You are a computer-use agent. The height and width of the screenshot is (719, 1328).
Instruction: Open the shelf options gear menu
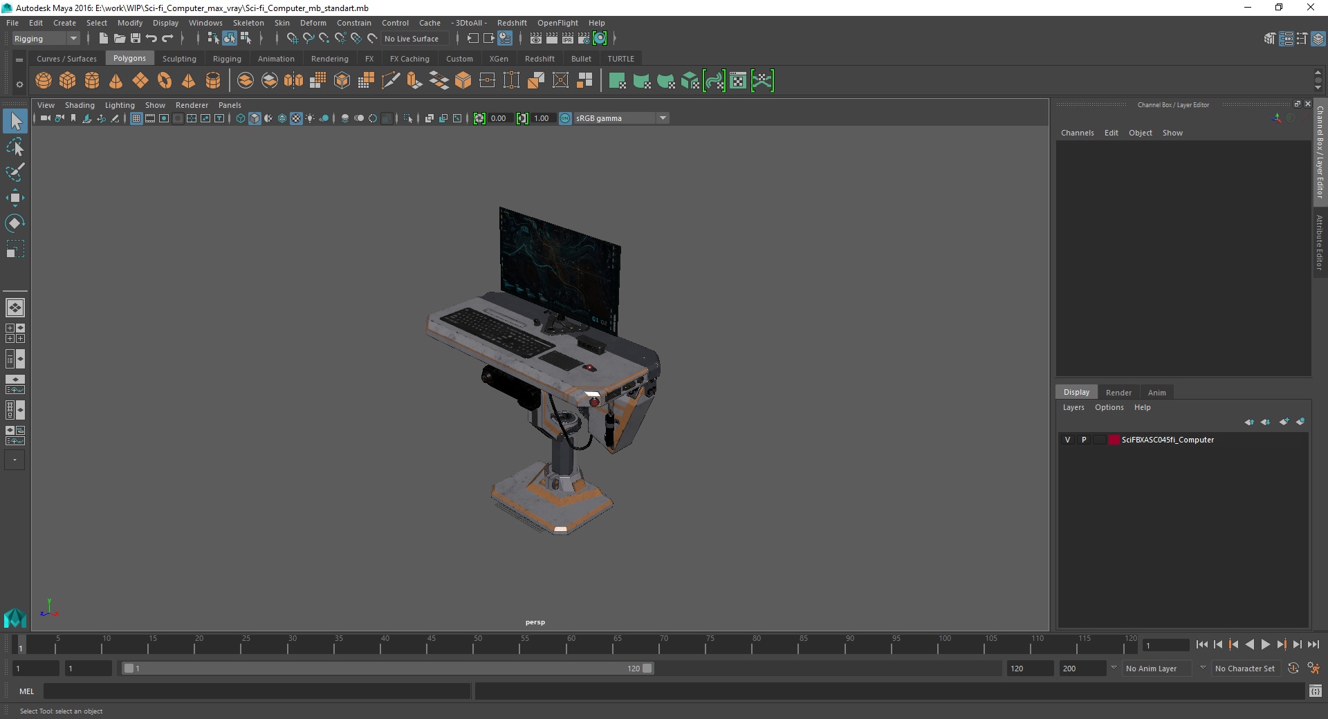(19, 85)
